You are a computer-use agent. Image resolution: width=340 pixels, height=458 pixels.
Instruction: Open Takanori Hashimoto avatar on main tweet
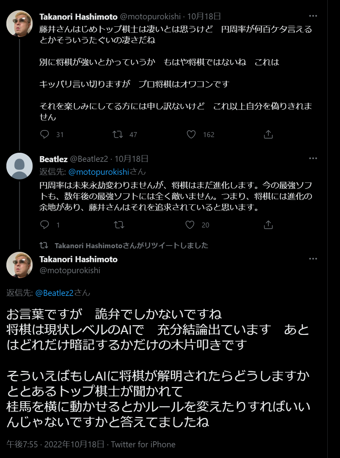(x=19, y=265)
